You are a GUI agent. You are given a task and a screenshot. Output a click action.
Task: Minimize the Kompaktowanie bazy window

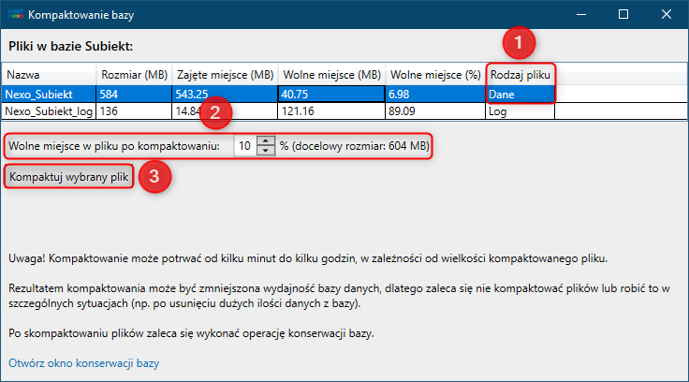click(581, 14)
